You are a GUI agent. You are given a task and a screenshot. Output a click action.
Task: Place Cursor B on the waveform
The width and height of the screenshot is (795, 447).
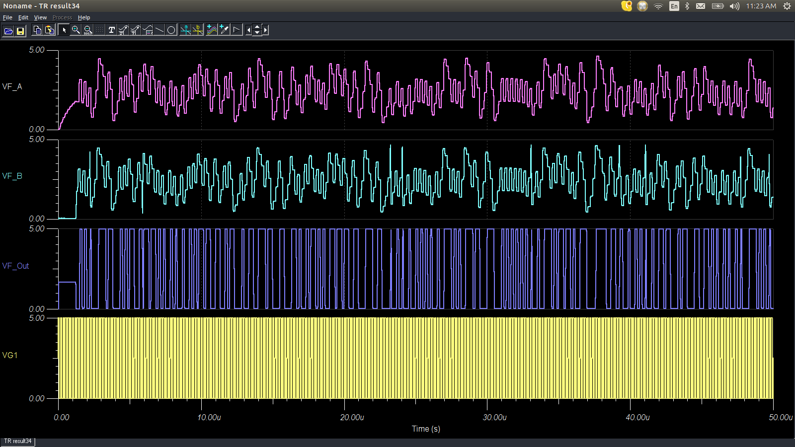pos(197,30)
